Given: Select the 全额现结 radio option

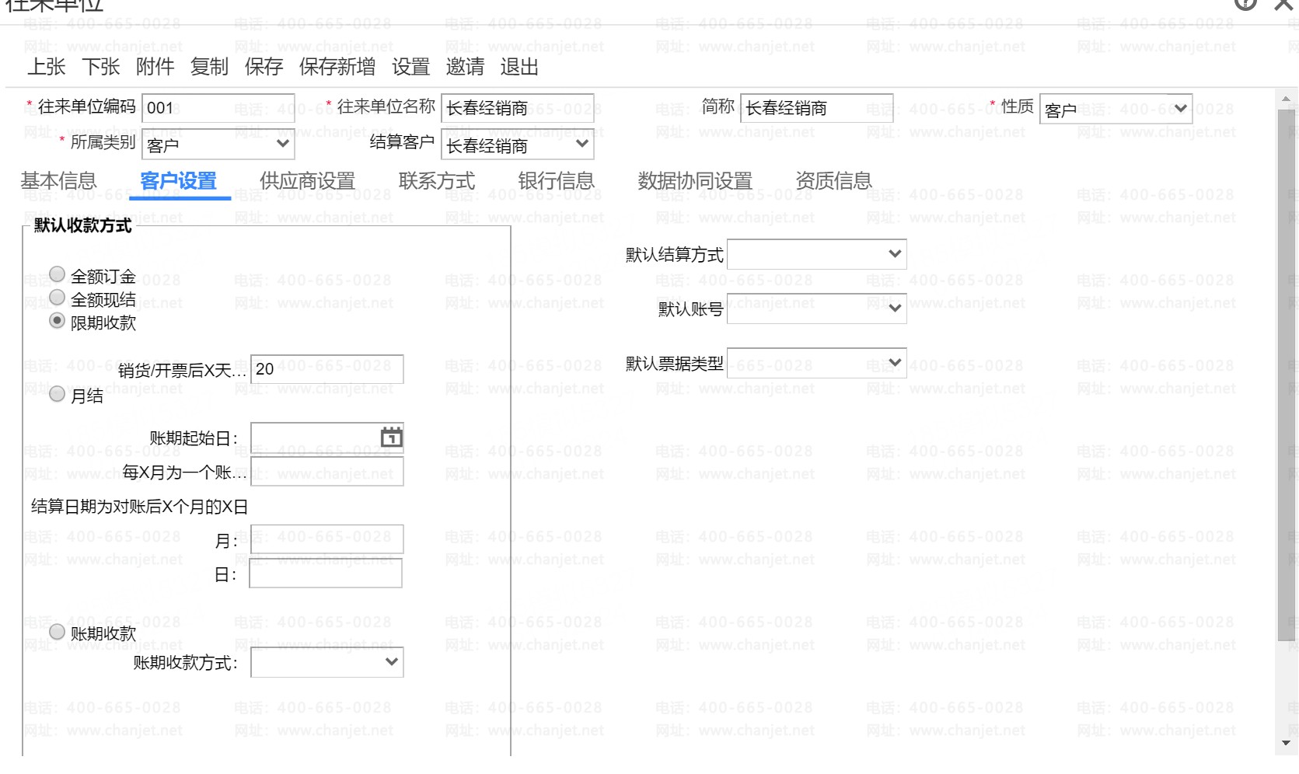Looking at the screenshot, I should (57, 298).
